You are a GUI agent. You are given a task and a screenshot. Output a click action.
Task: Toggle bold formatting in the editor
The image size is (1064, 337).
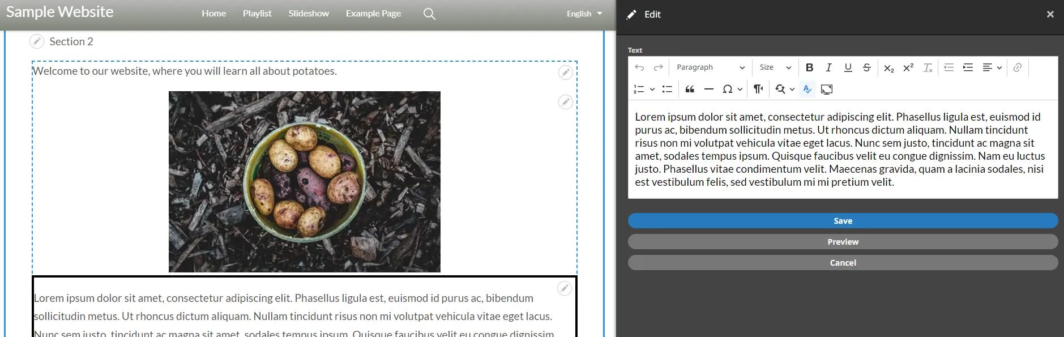point(809,67)
